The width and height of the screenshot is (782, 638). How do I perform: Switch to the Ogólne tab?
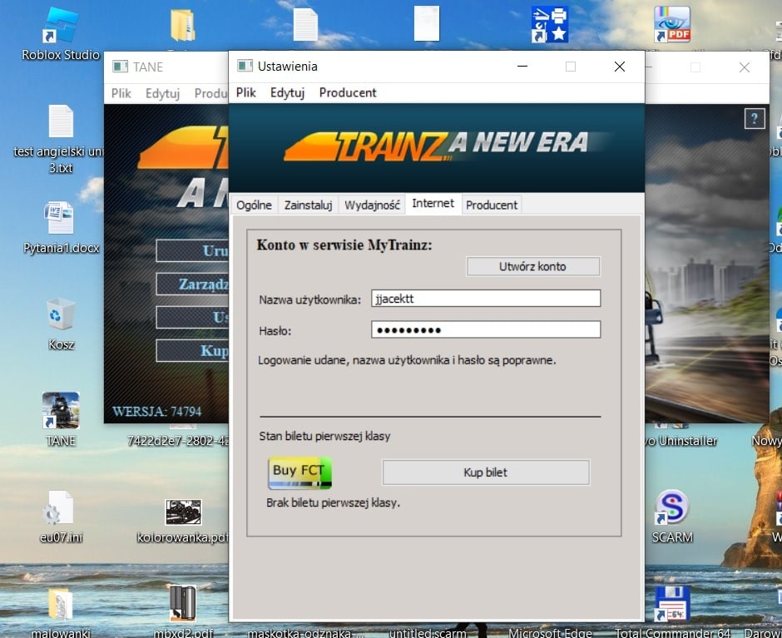point(254,205)
